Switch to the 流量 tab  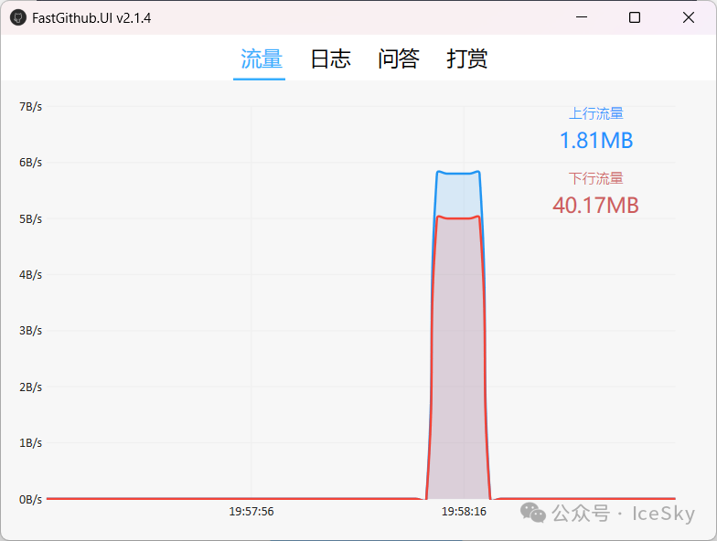coord(262,58)
